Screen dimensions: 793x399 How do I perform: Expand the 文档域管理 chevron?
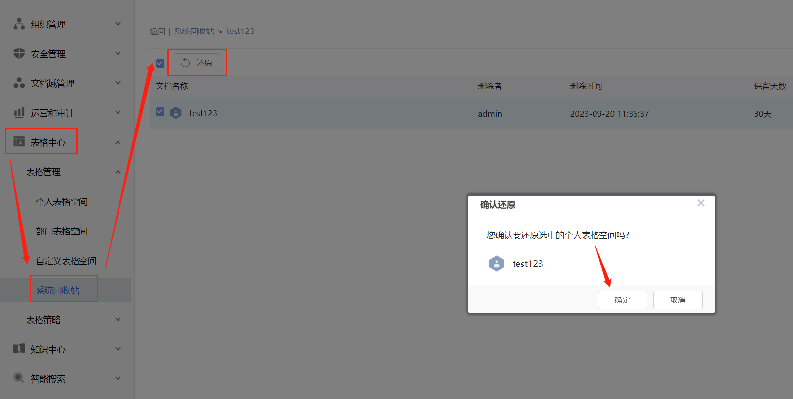pos(118,83)
